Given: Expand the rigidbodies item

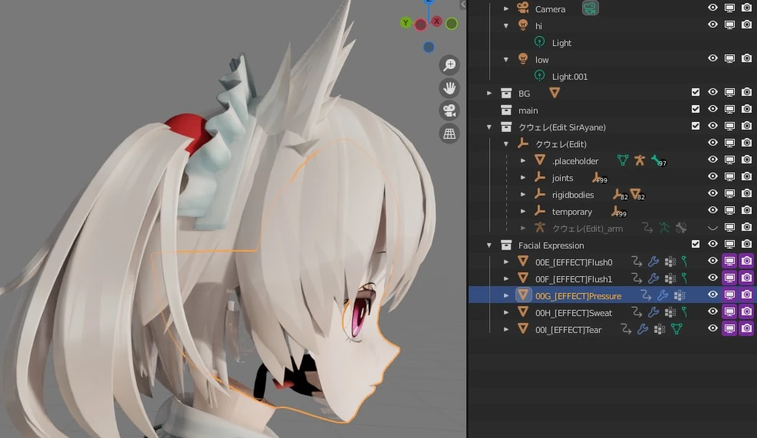Looking at the screenshot, I should [x=523, y=194].
